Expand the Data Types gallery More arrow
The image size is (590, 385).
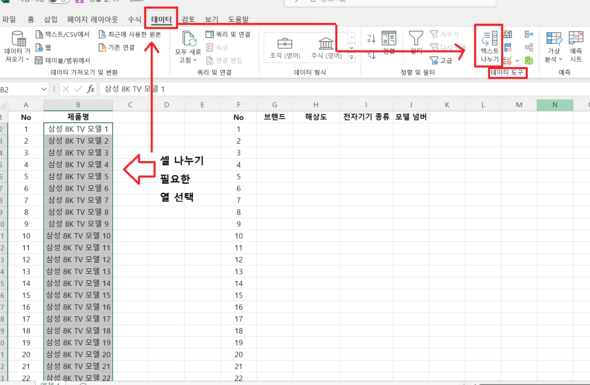(351, 58)
